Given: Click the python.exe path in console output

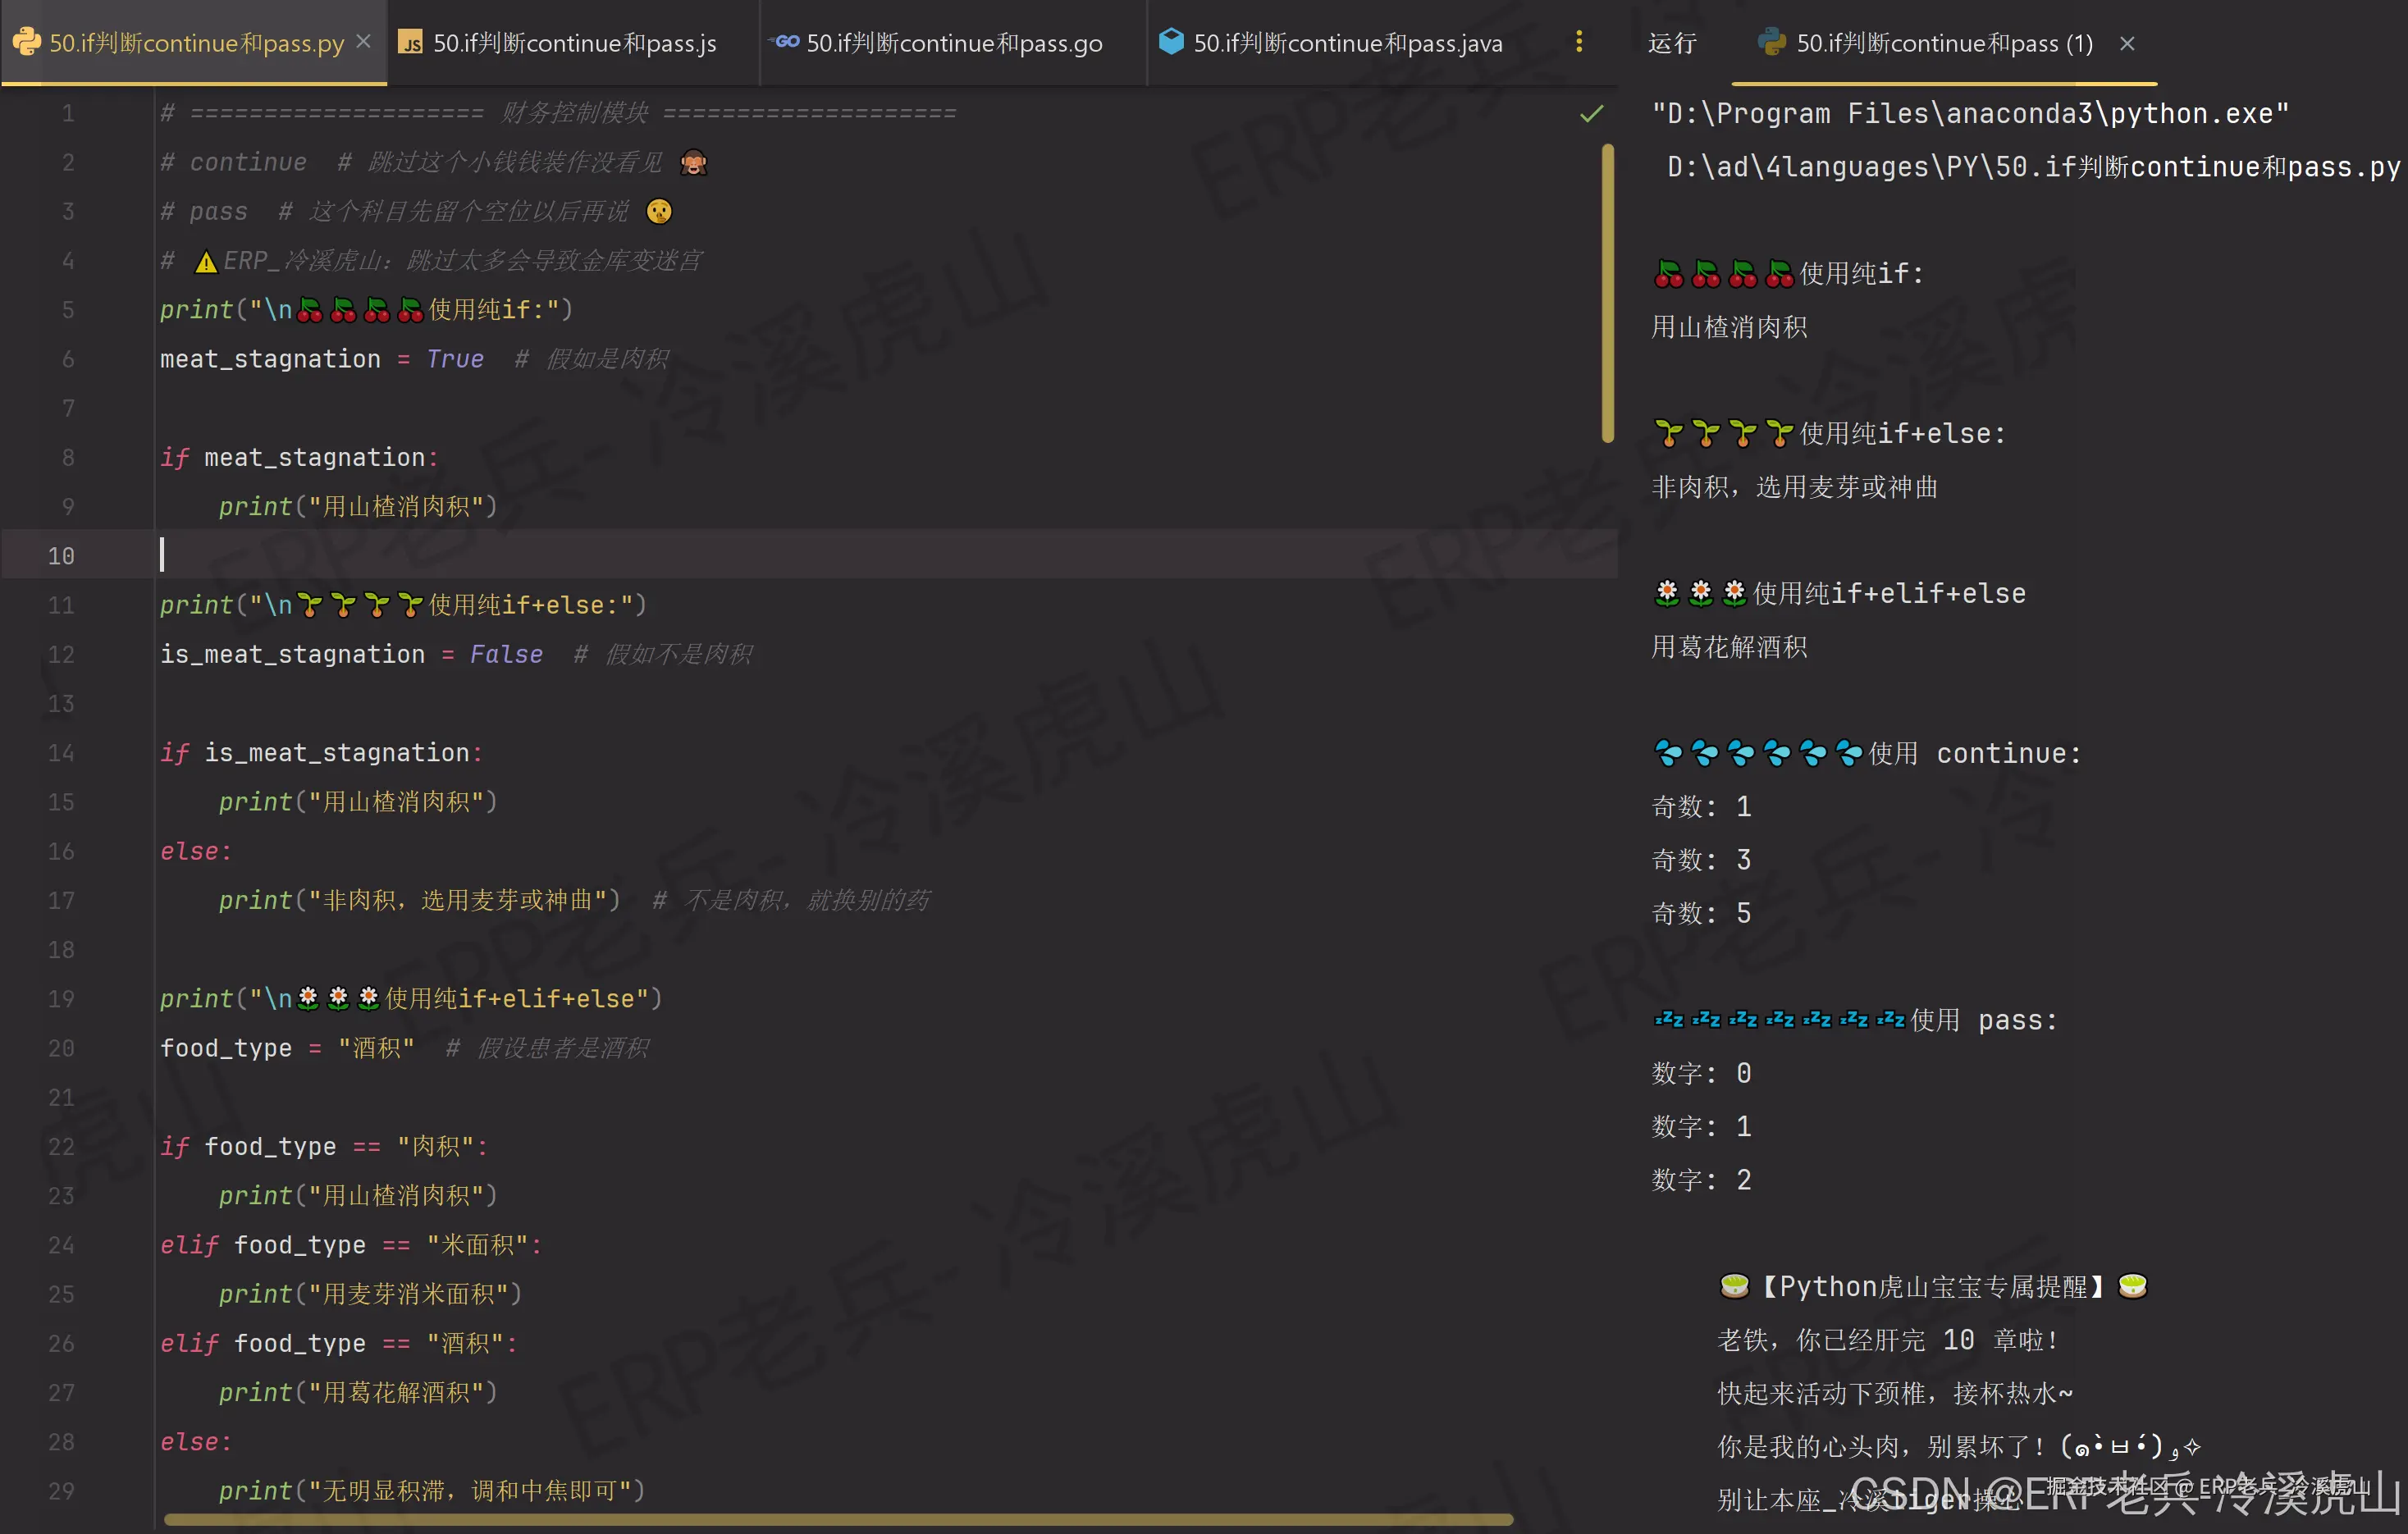Looking at the screenshot, I should (x=1970, y=114).
